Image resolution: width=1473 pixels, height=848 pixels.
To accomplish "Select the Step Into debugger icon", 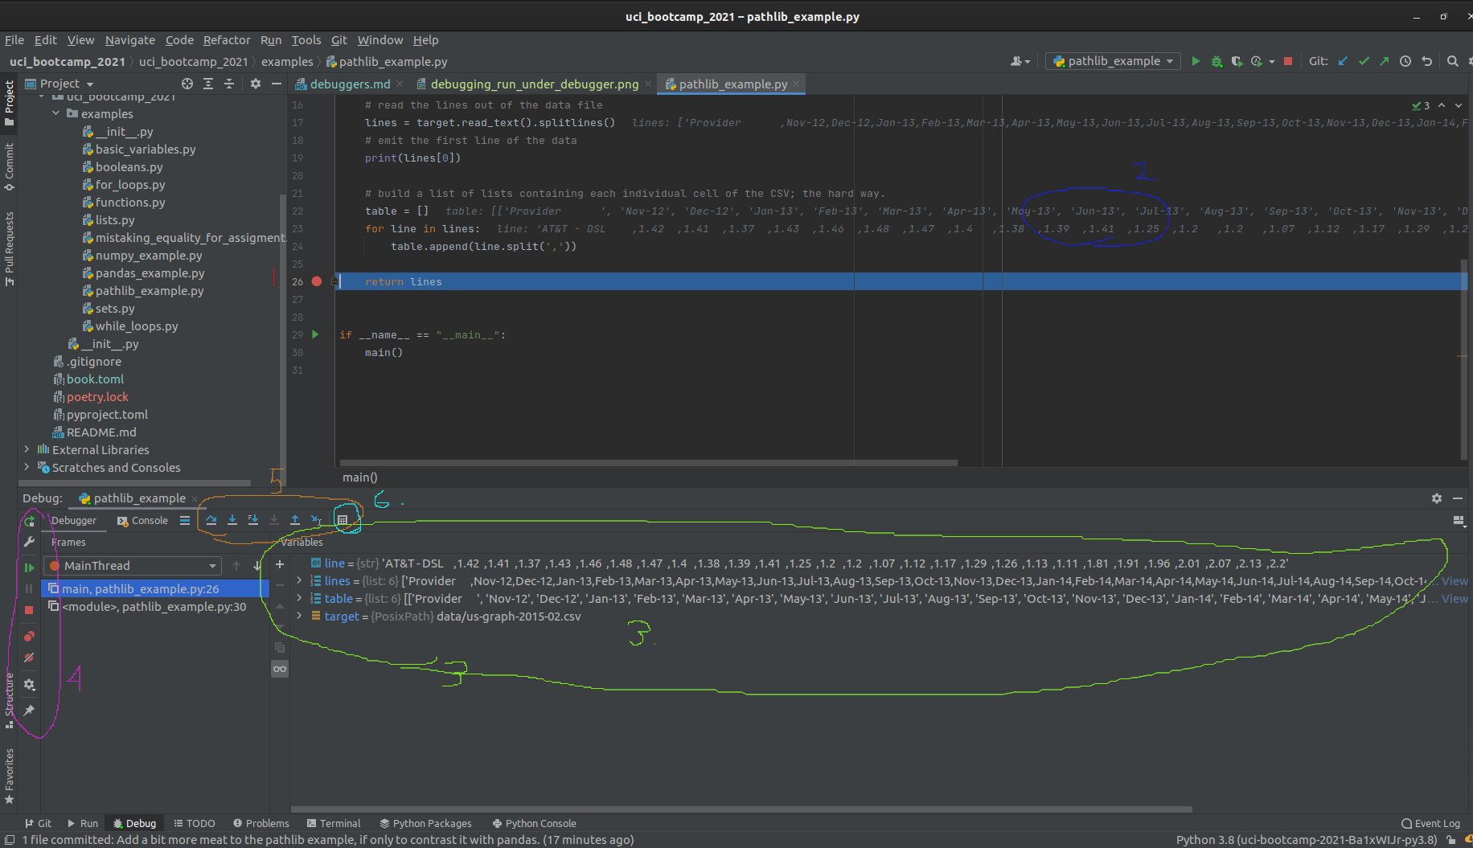I will pos(233,521).
